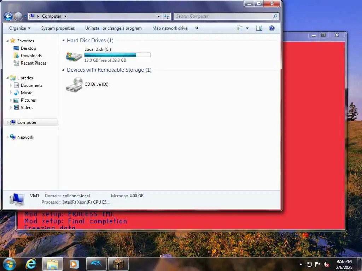Viewport: 362px width, 271px height.
Task: Open the Windows Start menu
Action: click(x=10, y=264)
